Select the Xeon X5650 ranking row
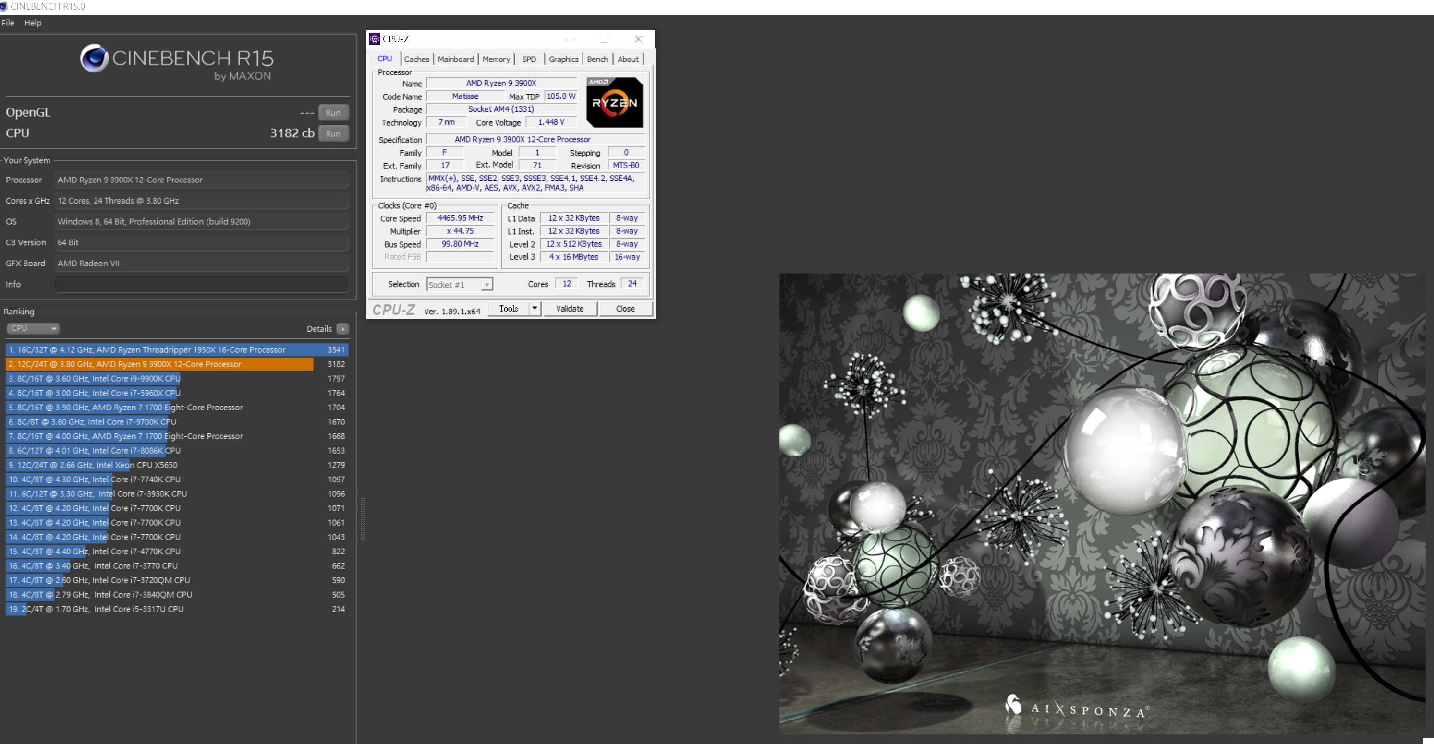 point(177,465)
